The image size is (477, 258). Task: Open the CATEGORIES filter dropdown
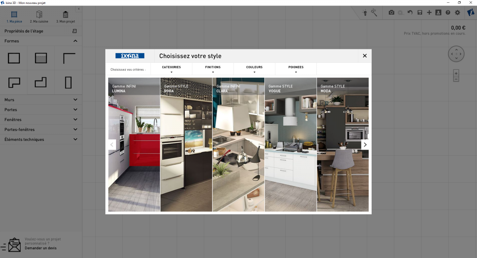click(171, 69)
